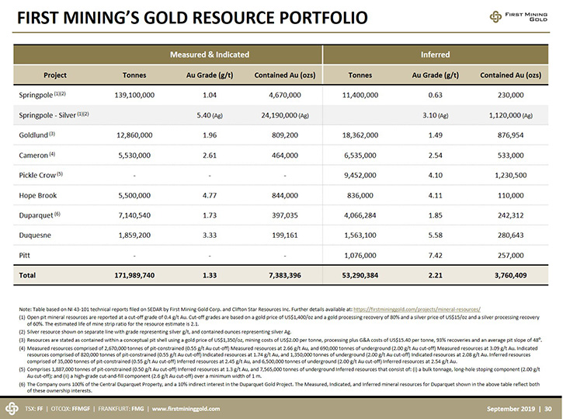
Task: Click the 4.77 Hope Brook grade
Action: click(210, 195)
